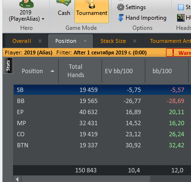This screenshot has width=191, height=182.
Task: Open Hand Importing arrow icon
Action: pyautogui.click(x=121, y=18)
